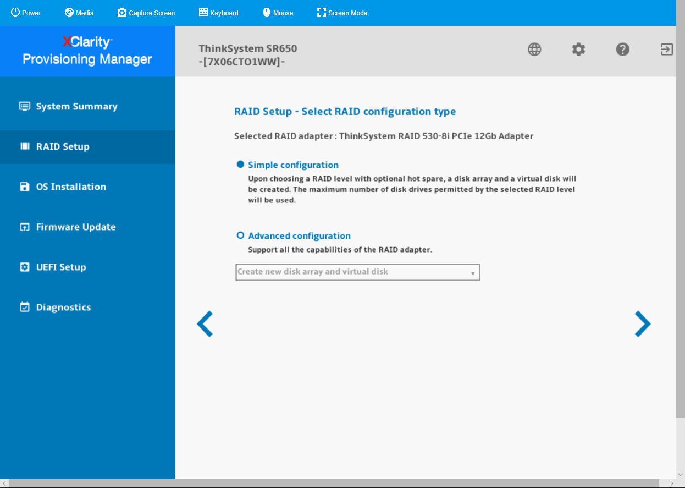
Task: Open the System Summary menu item
Action: (87, 107)
